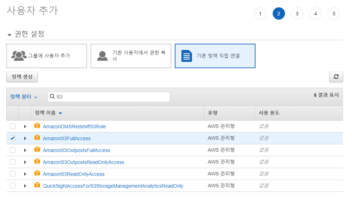Click the 정책 생성 button
The height and width of the screenshot is (202, 352).
tap(22, 77)
